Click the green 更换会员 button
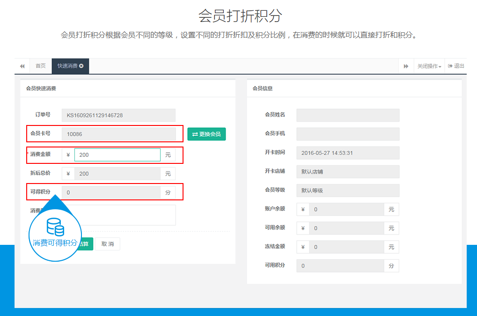Screen dimensions: 477x316 tap(206, 133)
